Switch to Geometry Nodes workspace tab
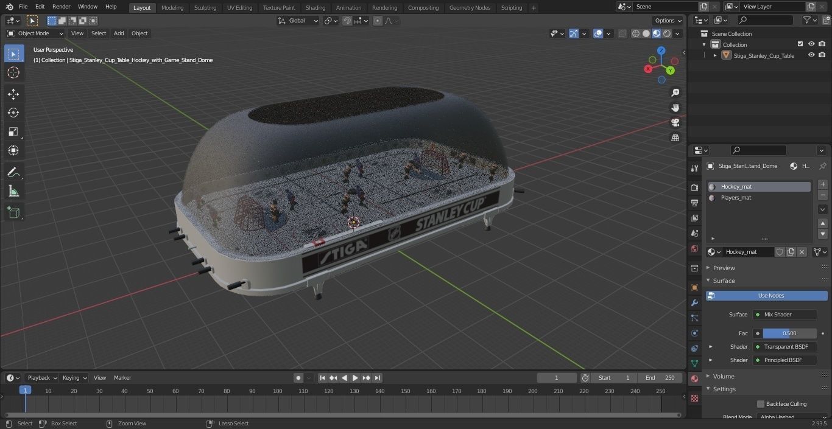The width and height of the screenshot is (832, 429). click(470, 7)
